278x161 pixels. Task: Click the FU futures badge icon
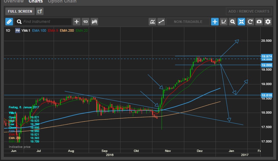[x=18, y=30]
